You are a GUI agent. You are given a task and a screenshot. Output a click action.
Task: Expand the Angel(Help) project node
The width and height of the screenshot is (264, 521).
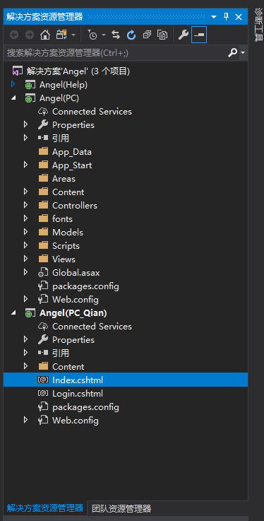[x=13, y=84]
